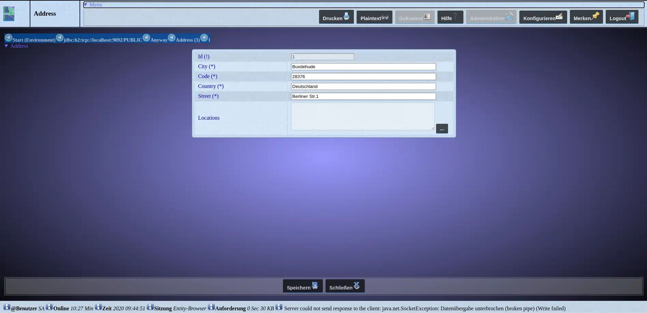Screen dimensions: 647x313
Task: Click back arrow before breadcrumb 1
Action: [204, 38]
